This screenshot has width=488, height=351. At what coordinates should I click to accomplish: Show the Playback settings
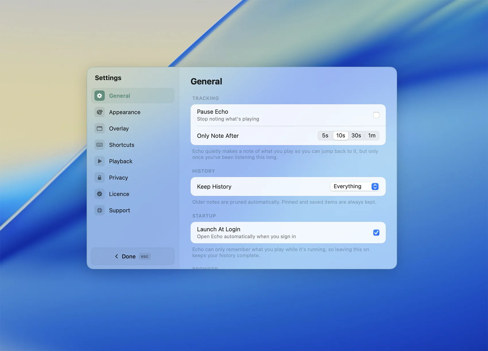[133, 161]
